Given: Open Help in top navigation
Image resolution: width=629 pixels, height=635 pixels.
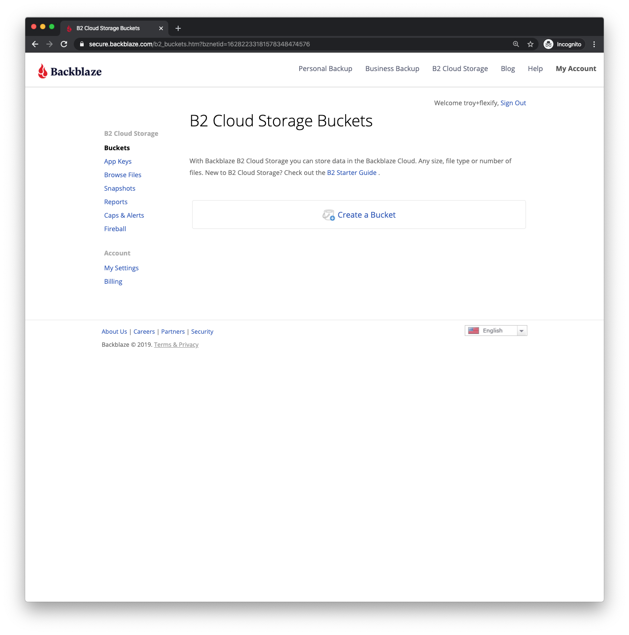Looking at the screenshot, I should click(x=535, y=68).
